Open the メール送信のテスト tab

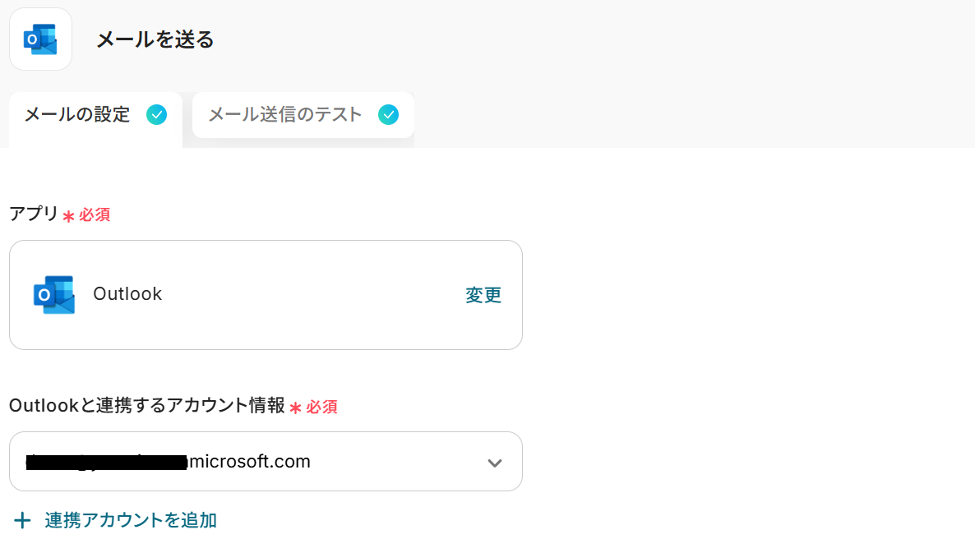284,115
